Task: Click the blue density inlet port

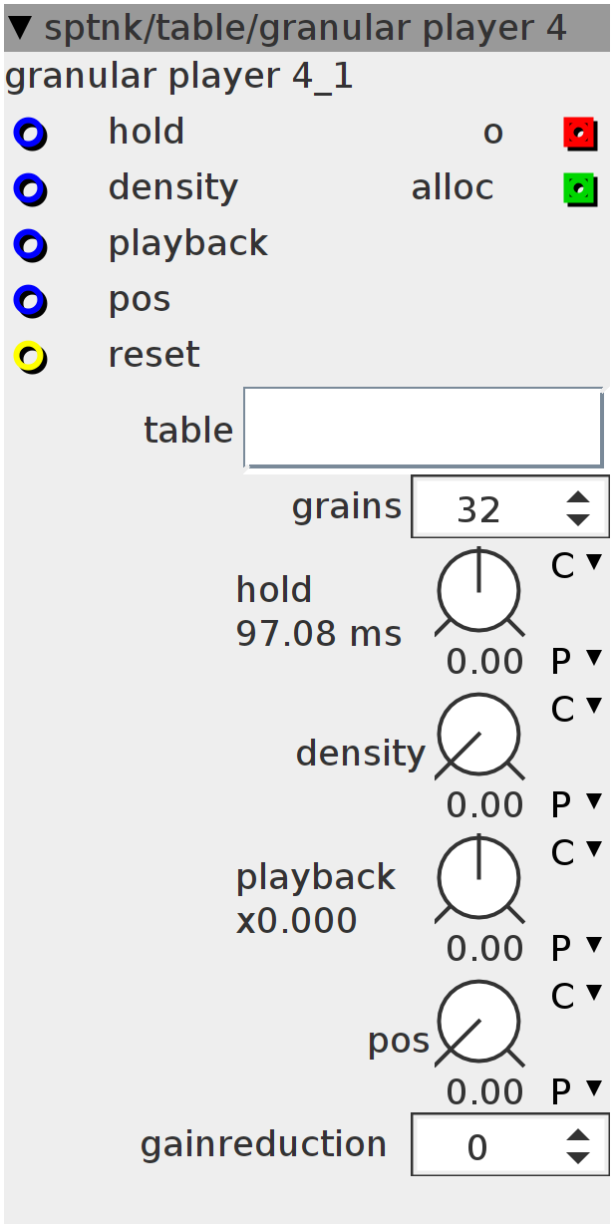Action: coord(30,188)
